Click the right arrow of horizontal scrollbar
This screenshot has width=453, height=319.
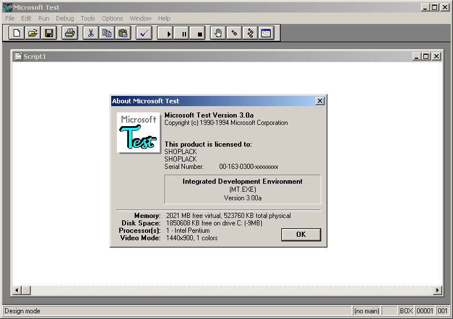click(x=438, y=290)
